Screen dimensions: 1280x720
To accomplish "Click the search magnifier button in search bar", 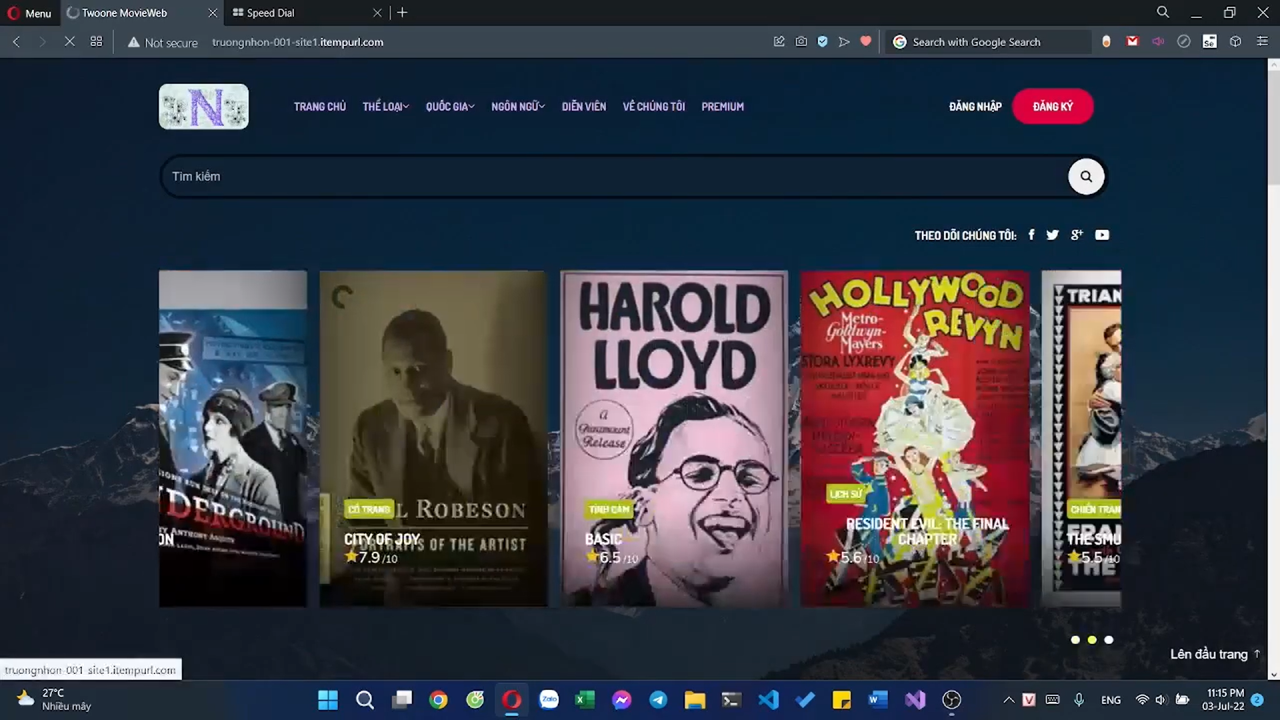I will tap(1086, 177).
